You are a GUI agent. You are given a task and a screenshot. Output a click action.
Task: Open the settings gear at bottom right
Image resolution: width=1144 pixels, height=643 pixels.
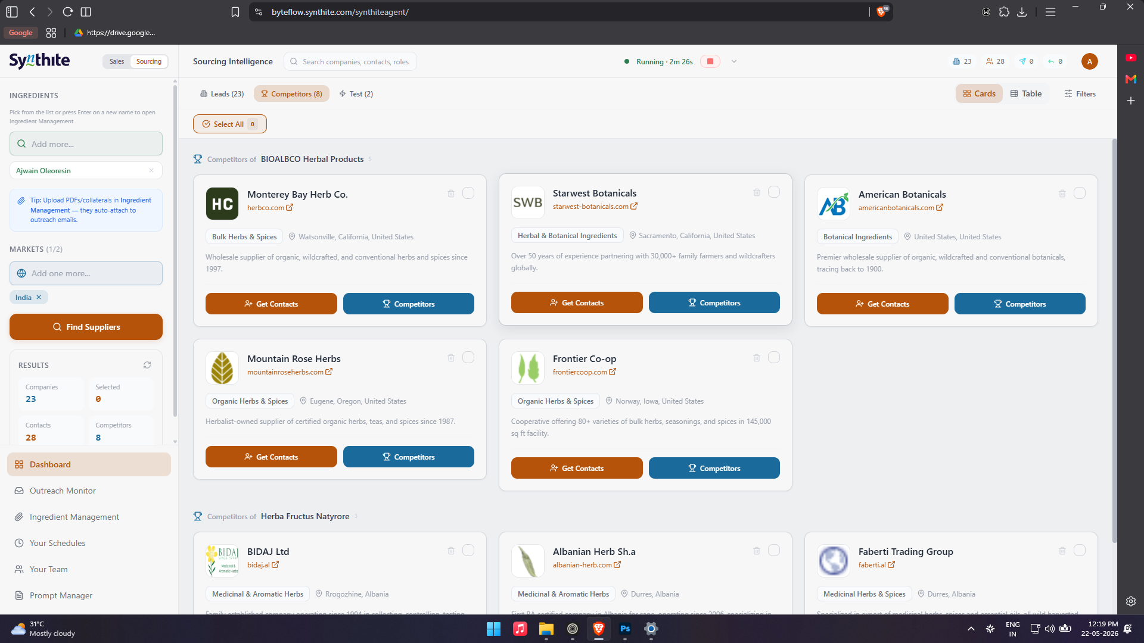pos(1131,601)
